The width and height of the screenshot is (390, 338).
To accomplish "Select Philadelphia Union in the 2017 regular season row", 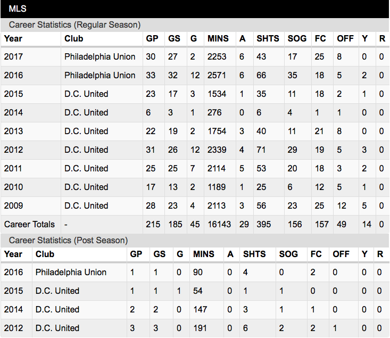I will [x=99, y=57].
